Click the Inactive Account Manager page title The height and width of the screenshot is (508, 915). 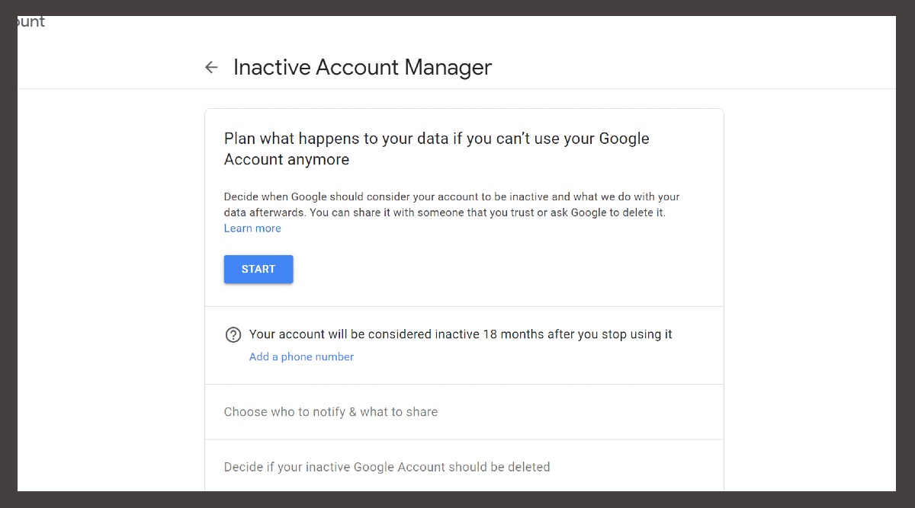pyautogui.click(x=362, y=68)
